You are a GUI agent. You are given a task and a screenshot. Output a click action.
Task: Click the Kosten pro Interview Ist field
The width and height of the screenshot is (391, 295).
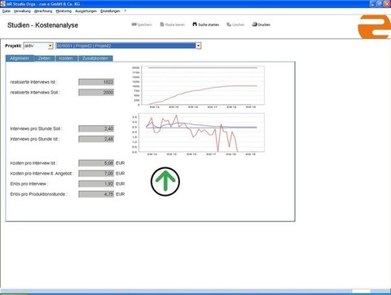(96, 163)
